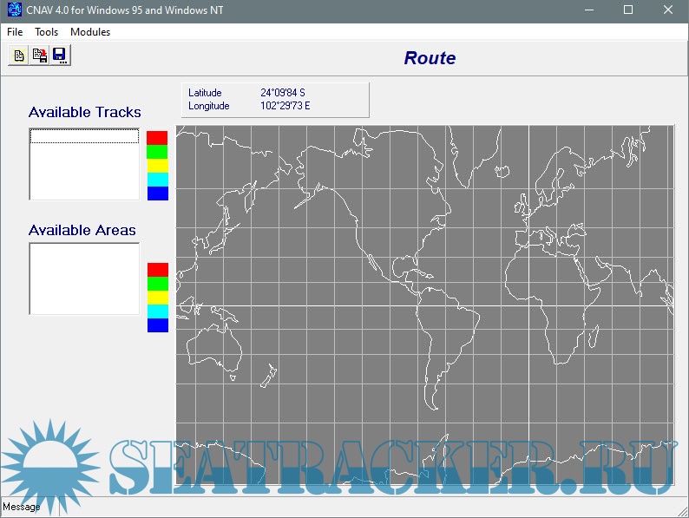Open the Modules menu

(x=90, y=32)
